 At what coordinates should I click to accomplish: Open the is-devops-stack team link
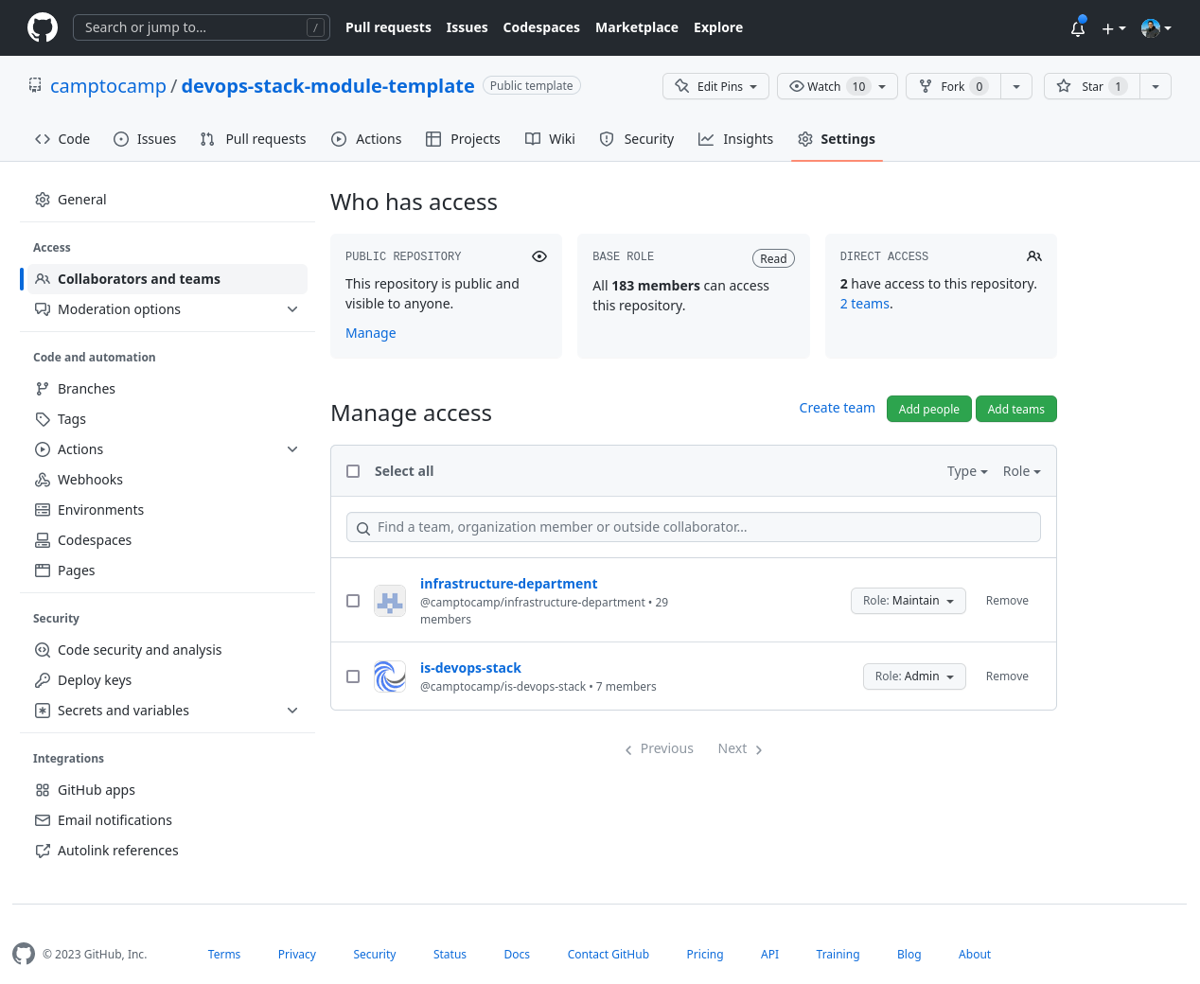[x=470, y=668]
